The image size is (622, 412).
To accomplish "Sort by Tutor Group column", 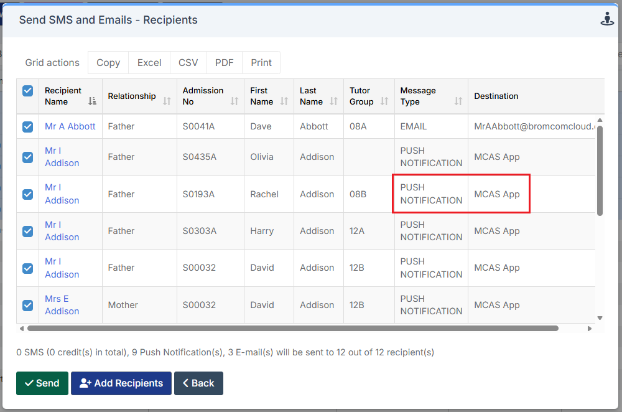I will pos(384,101).
